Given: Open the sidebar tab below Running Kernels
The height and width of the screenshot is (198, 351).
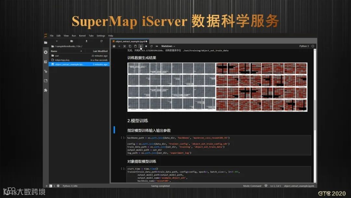Looking at the screenshot, I should 46,62.
